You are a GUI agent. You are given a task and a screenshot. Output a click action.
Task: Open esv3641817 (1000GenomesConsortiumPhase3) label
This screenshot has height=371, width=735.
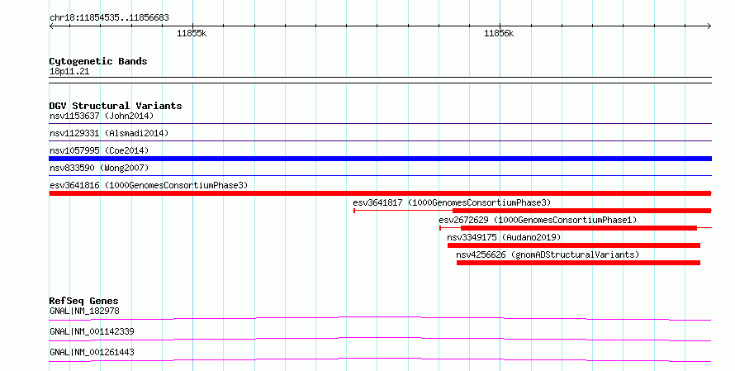click(452, 202)
